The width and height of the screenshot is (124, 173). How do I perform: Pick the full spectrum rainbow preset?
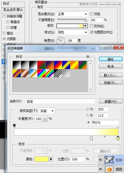[41, 73]
